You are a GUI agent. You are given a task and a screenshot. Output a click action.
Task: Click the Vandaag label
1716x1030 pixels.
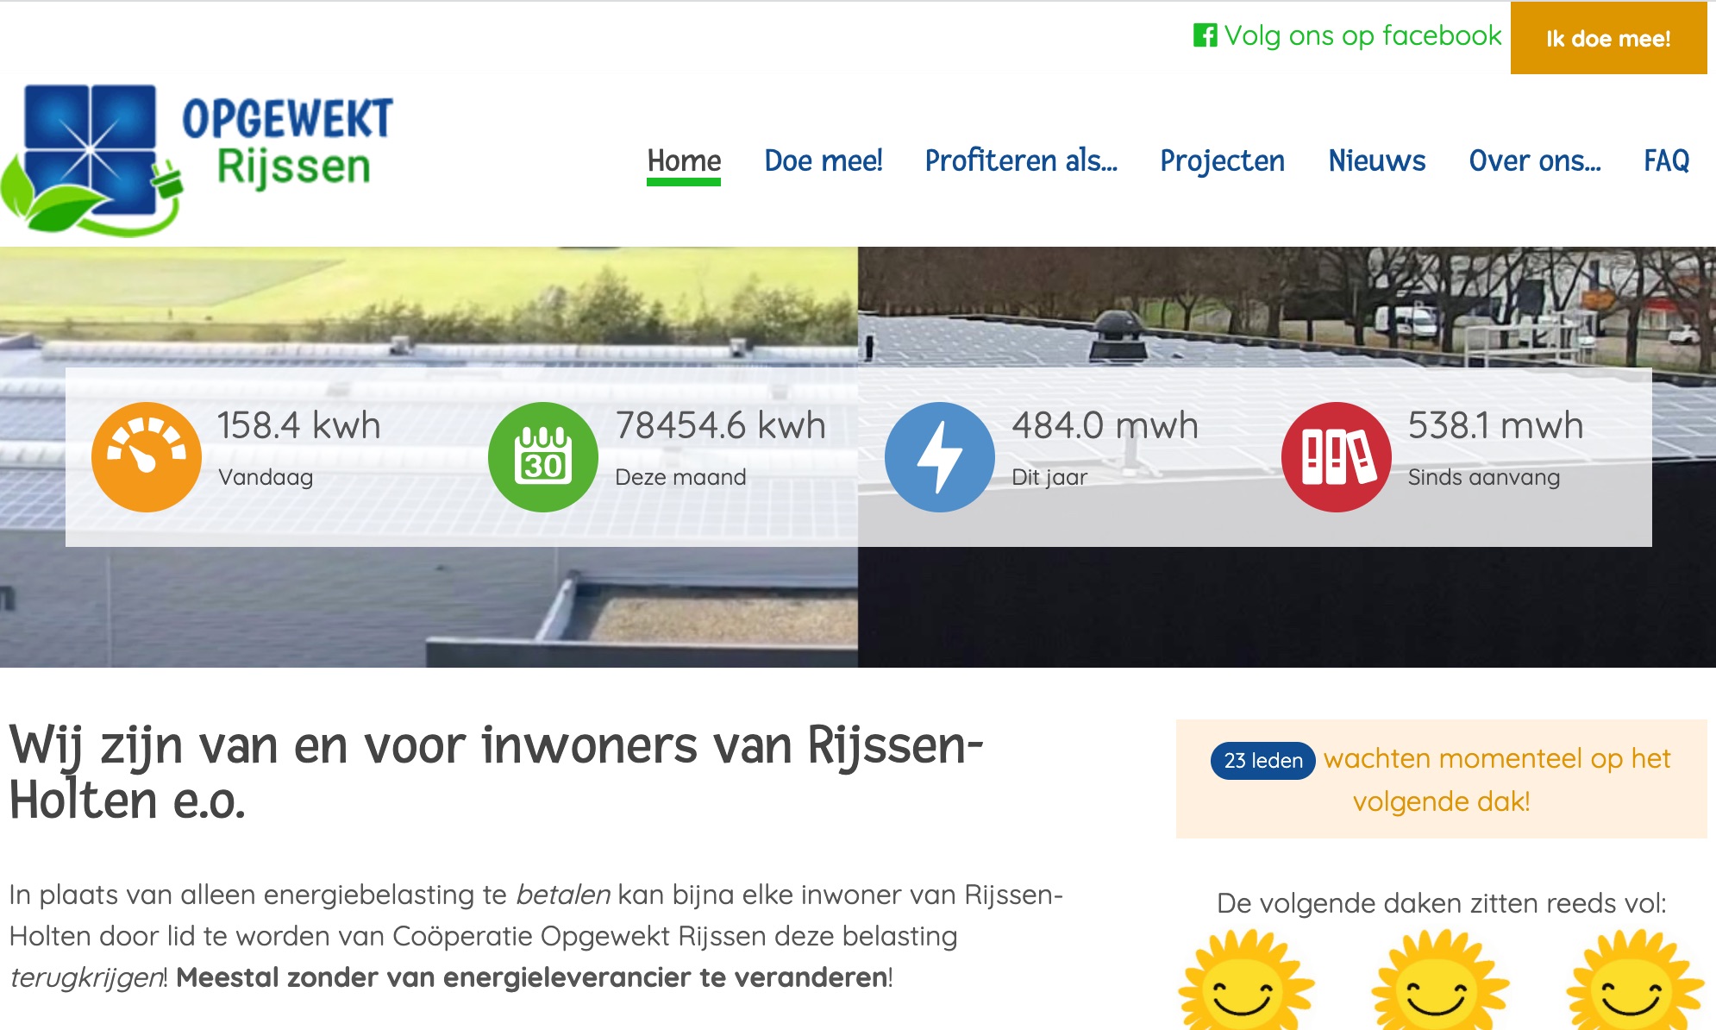click(x=266, y=477)
